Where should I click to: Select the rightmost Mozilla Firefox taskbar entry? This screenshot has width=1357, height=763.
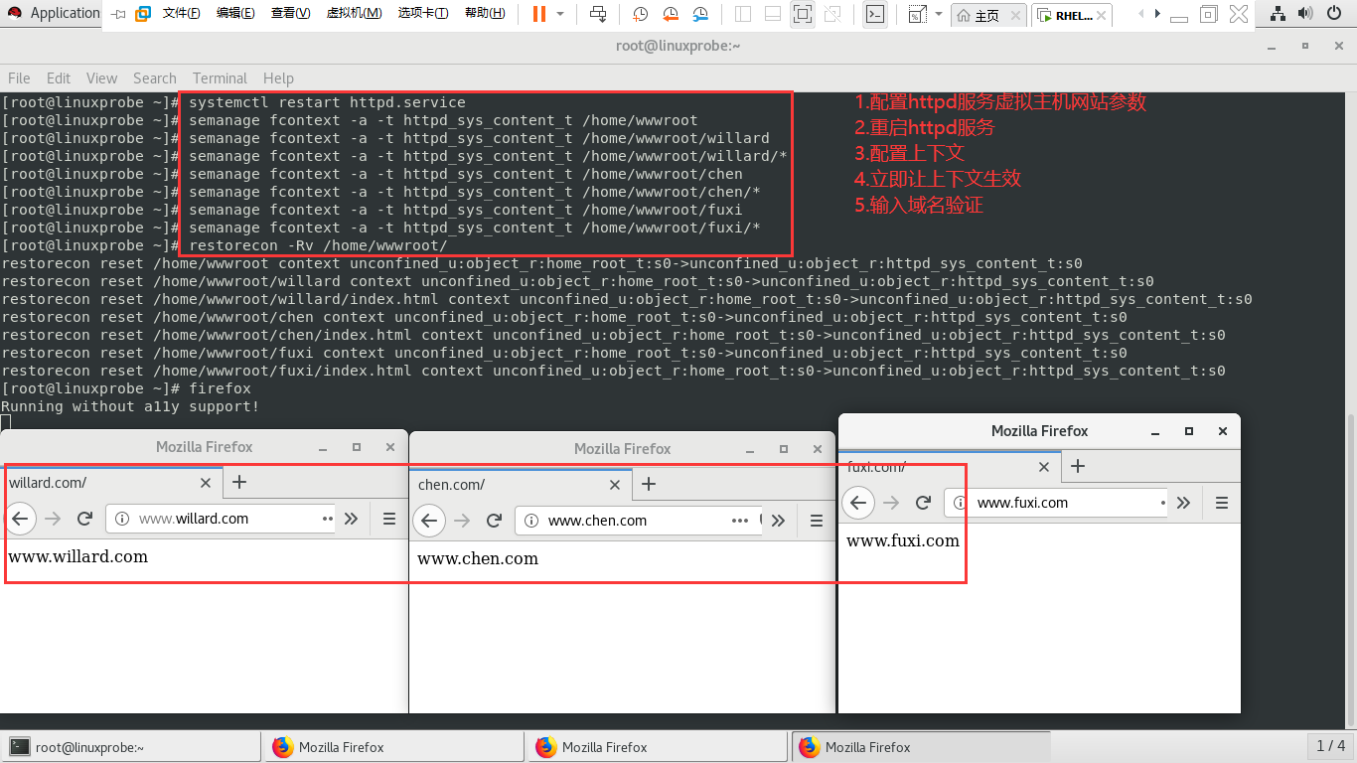[921, 746]
